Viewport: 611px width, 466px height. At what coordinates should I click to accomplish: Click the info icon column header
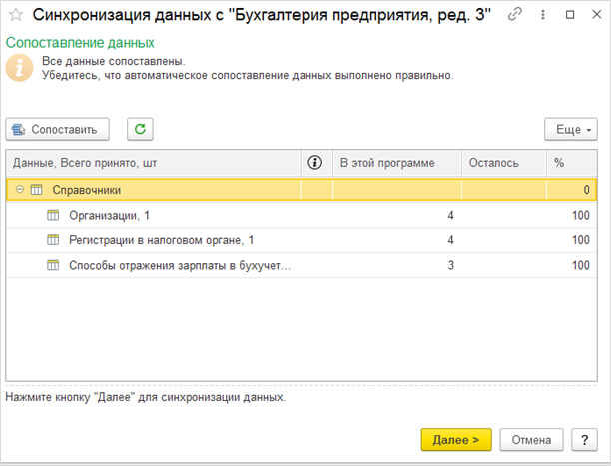coord(315,162)
